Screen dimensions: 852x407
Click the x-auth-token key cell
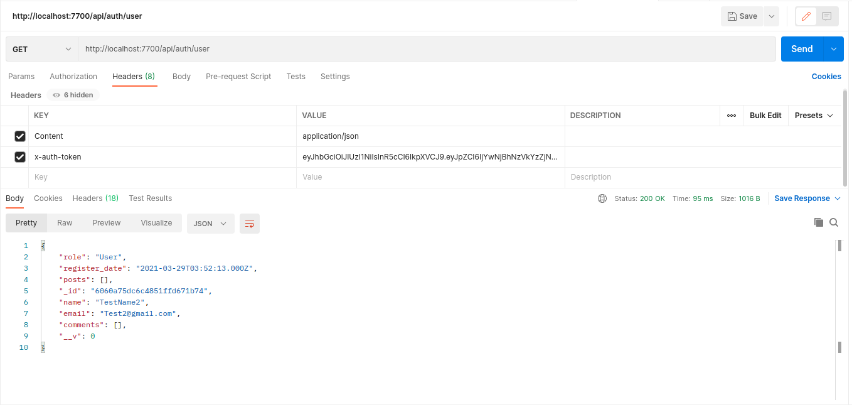[x=162, y=157]
